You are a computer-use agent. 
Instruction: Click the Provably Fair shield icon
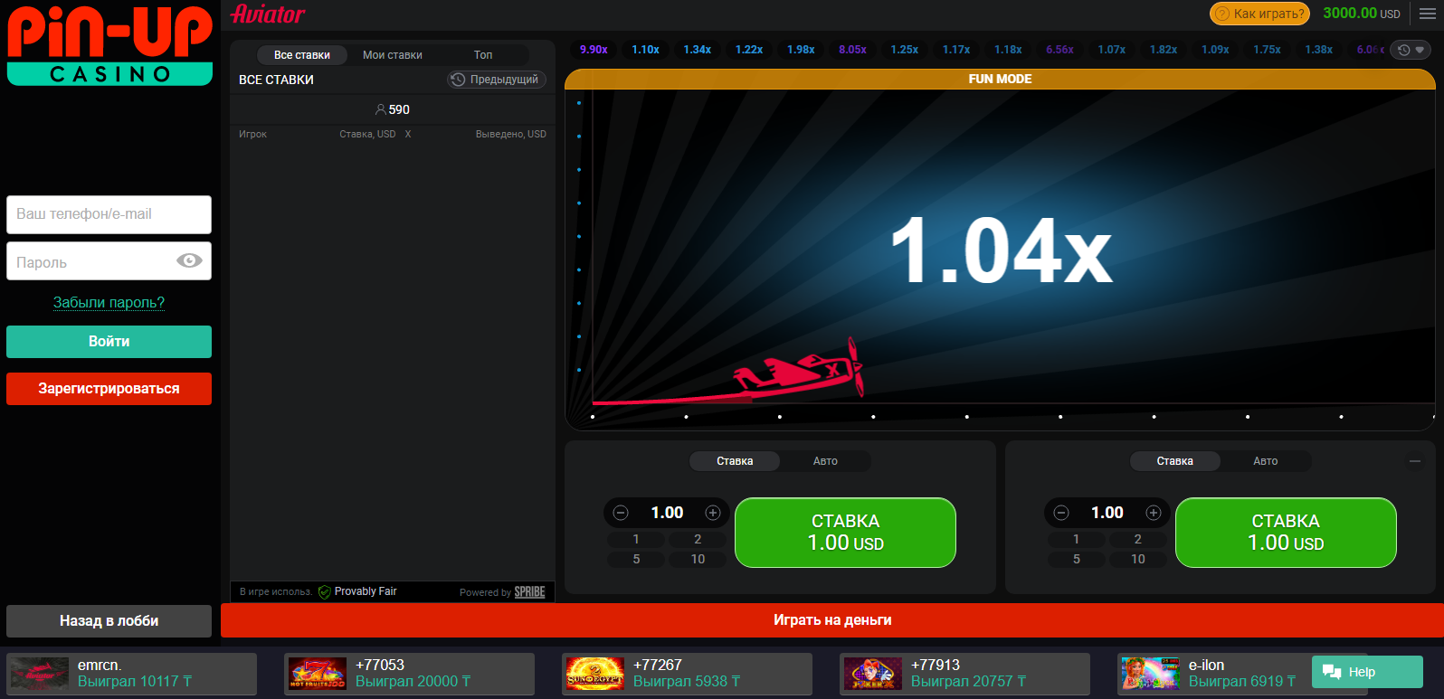(324, 592)
